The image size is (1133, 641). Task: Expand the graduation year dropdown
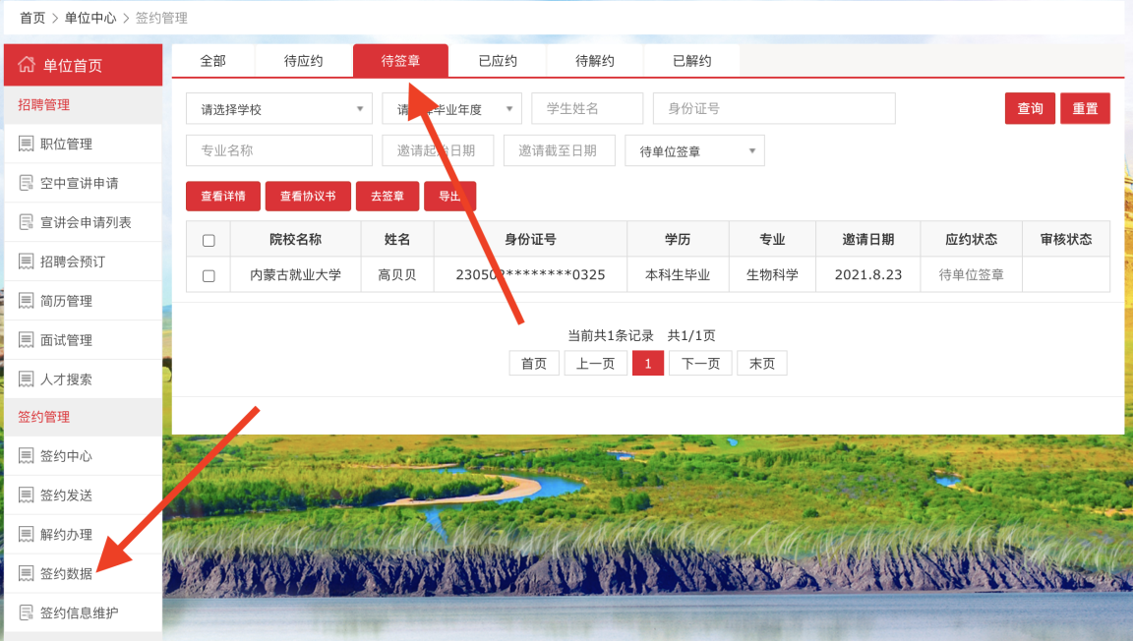pos(451,109)
